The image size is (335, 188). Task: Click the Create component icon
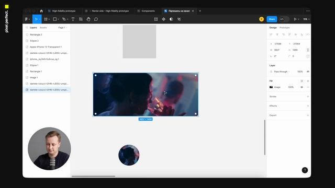tap(164, 19)
